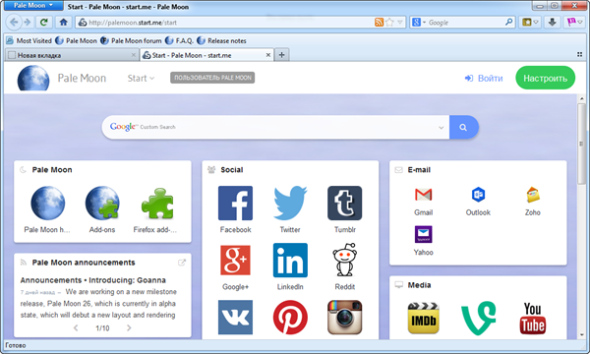Open the Gmail shortcut icon
590x354 pixels.
[423, 195]
